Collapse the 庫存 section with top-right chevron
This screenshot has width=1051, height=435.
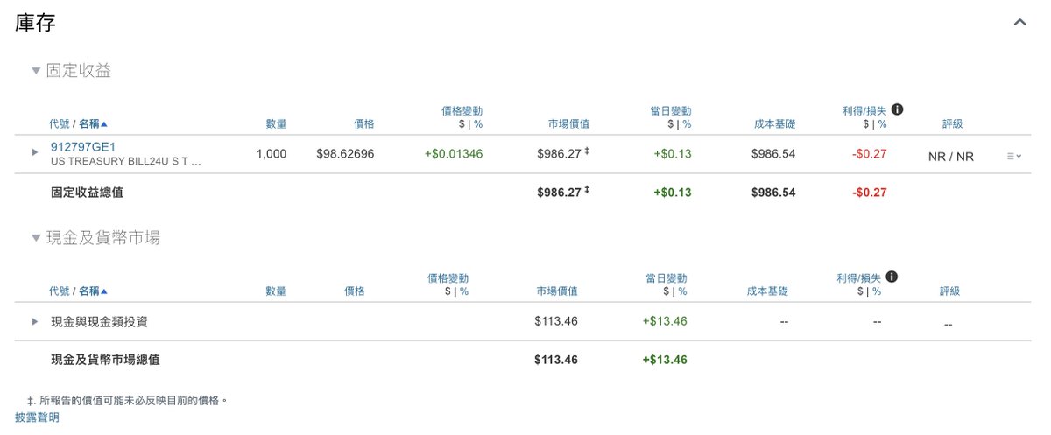(1019, 23)
